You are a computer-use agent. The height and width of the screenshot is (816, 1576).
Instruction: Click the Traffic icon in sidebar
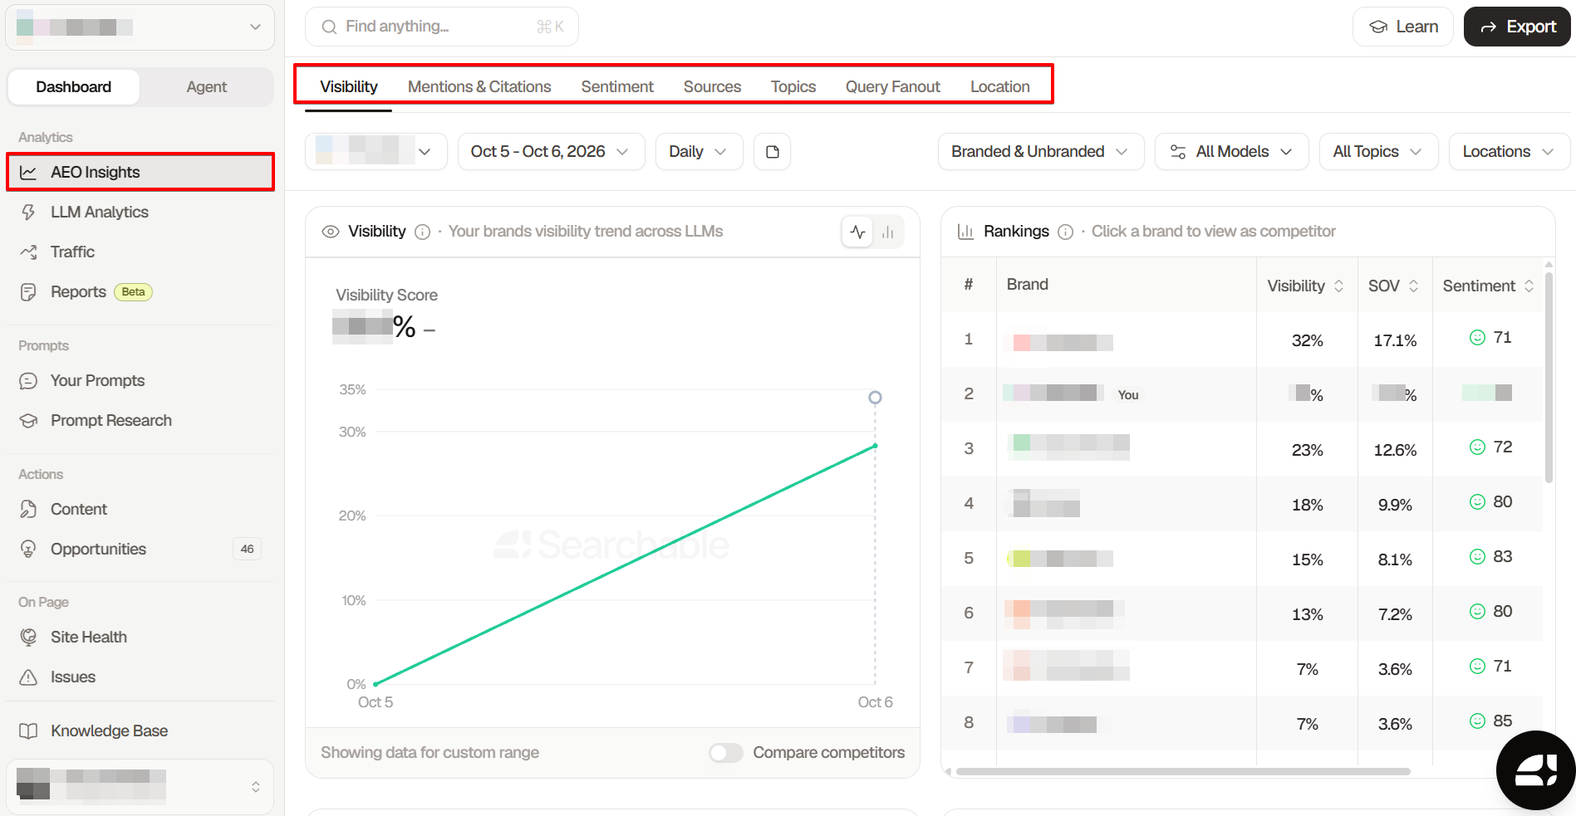tap(28, 252)
